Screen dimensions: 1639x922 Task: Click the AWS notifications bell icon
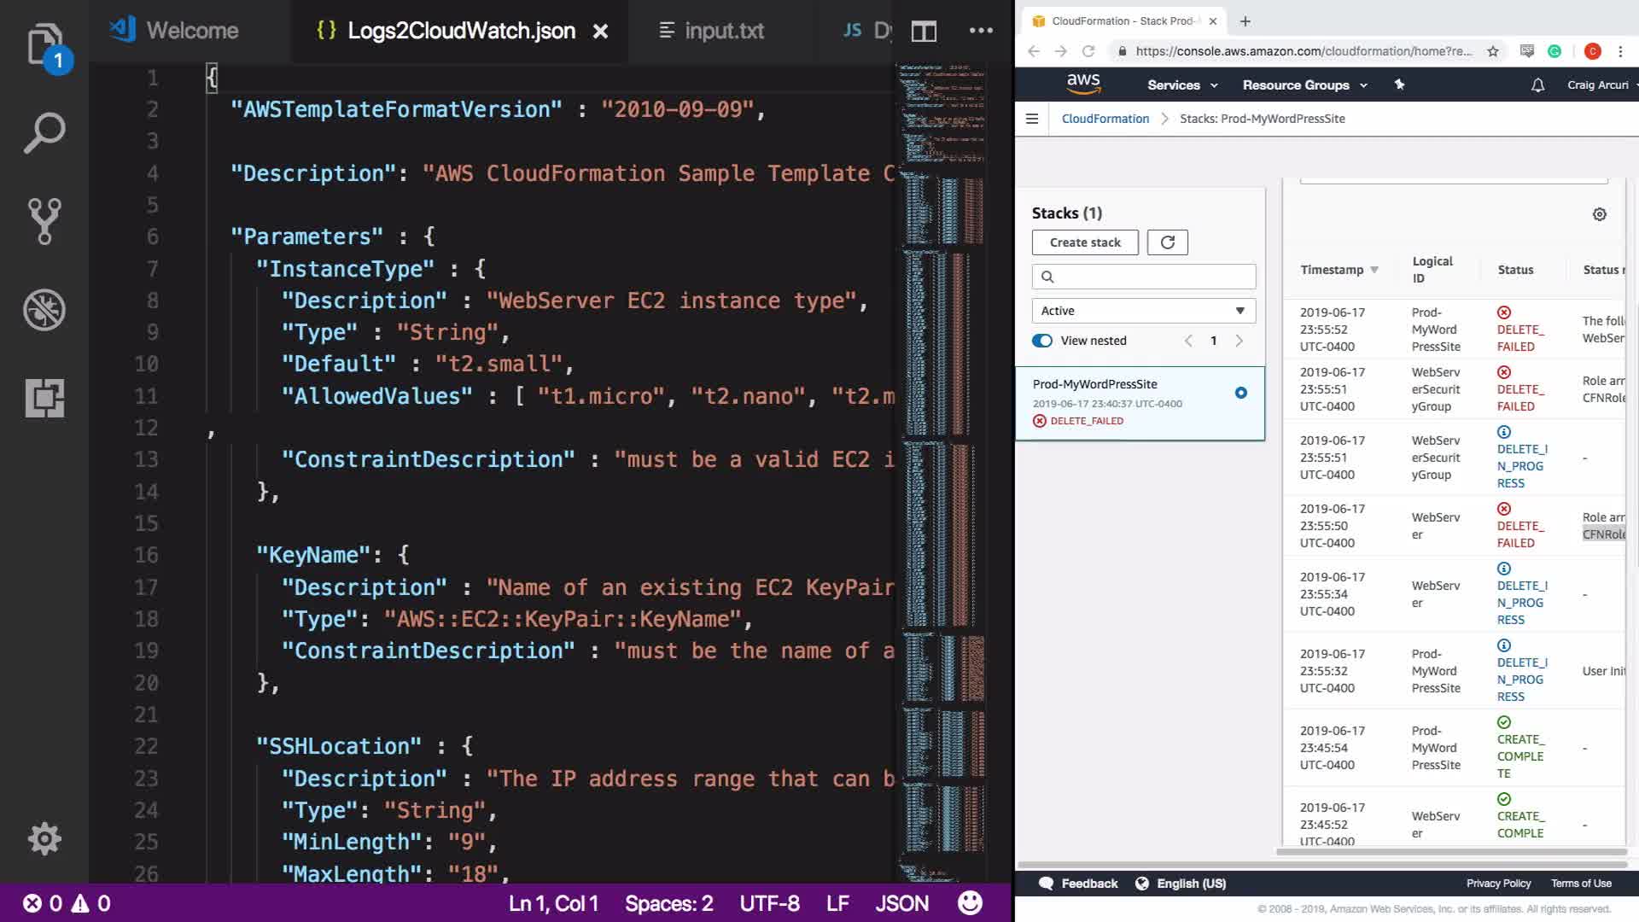[1537, 85]
